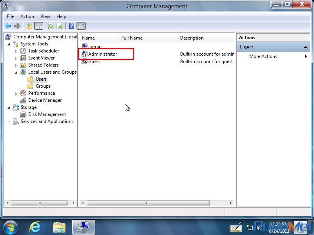Image resolution: width=314 pixels, height=235 pixels.
Task: Sort by the Name column header
Action: tap(99, 38)
